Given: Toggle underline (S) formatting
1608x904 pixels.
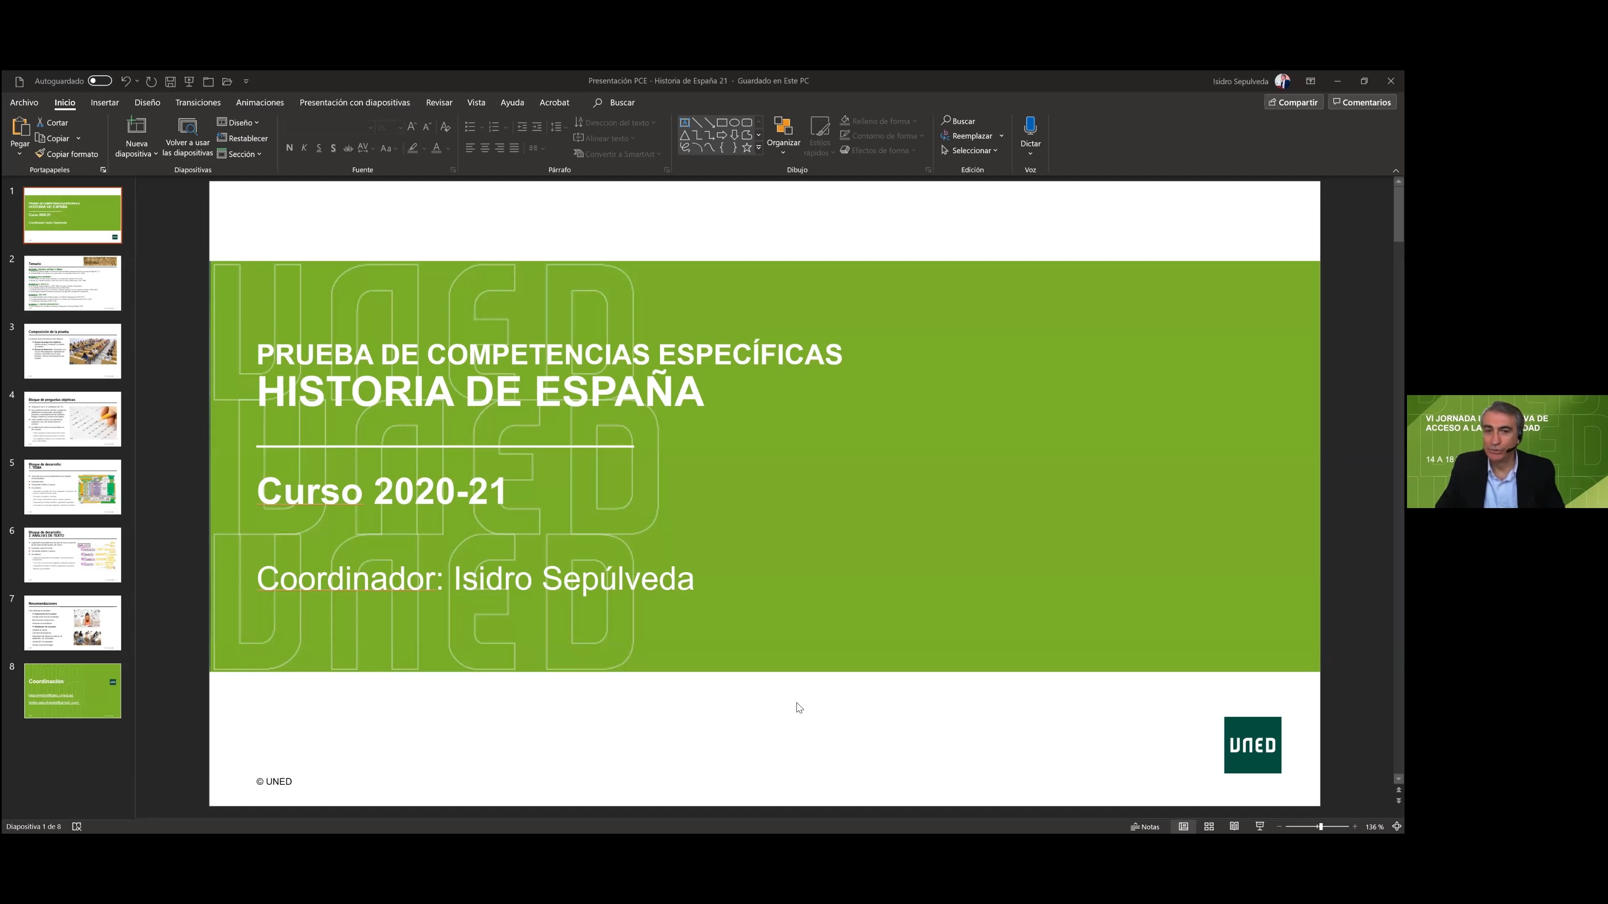Looking at the screenshot, I should (319, 148).
